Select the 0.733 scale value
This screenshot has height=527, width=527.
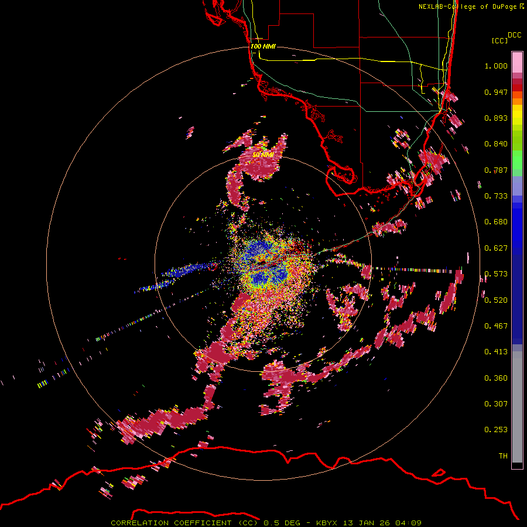[x=496, y=196]
